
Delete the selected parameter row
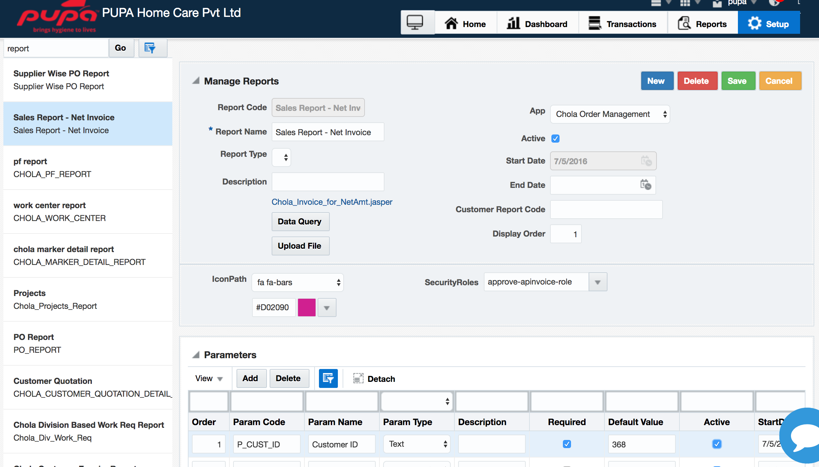tap(289, 378)
